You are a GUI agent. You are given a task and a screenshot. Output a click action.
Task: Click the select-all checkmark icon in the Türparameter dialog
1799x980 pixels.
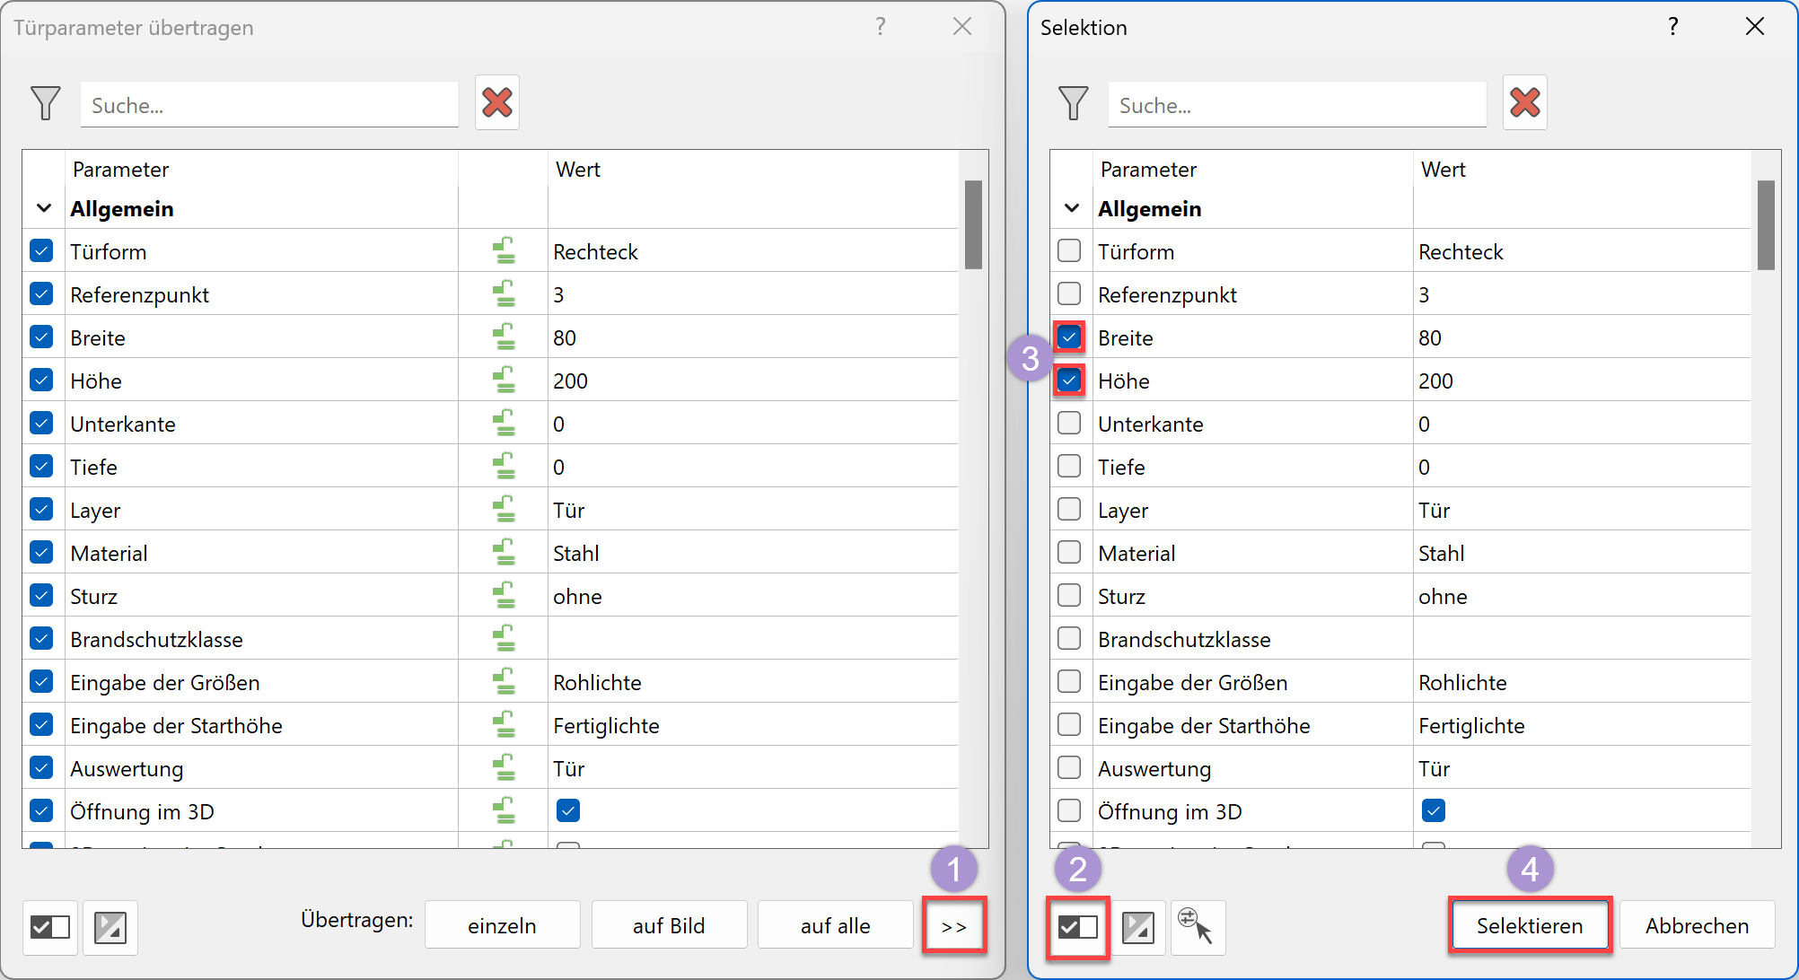(49, 927)
